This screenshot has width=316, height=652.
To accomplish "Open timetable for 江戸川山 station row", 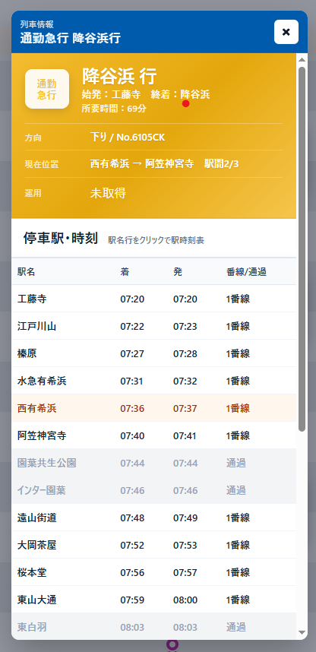I will pyautogui.click(x=154, y=326).
